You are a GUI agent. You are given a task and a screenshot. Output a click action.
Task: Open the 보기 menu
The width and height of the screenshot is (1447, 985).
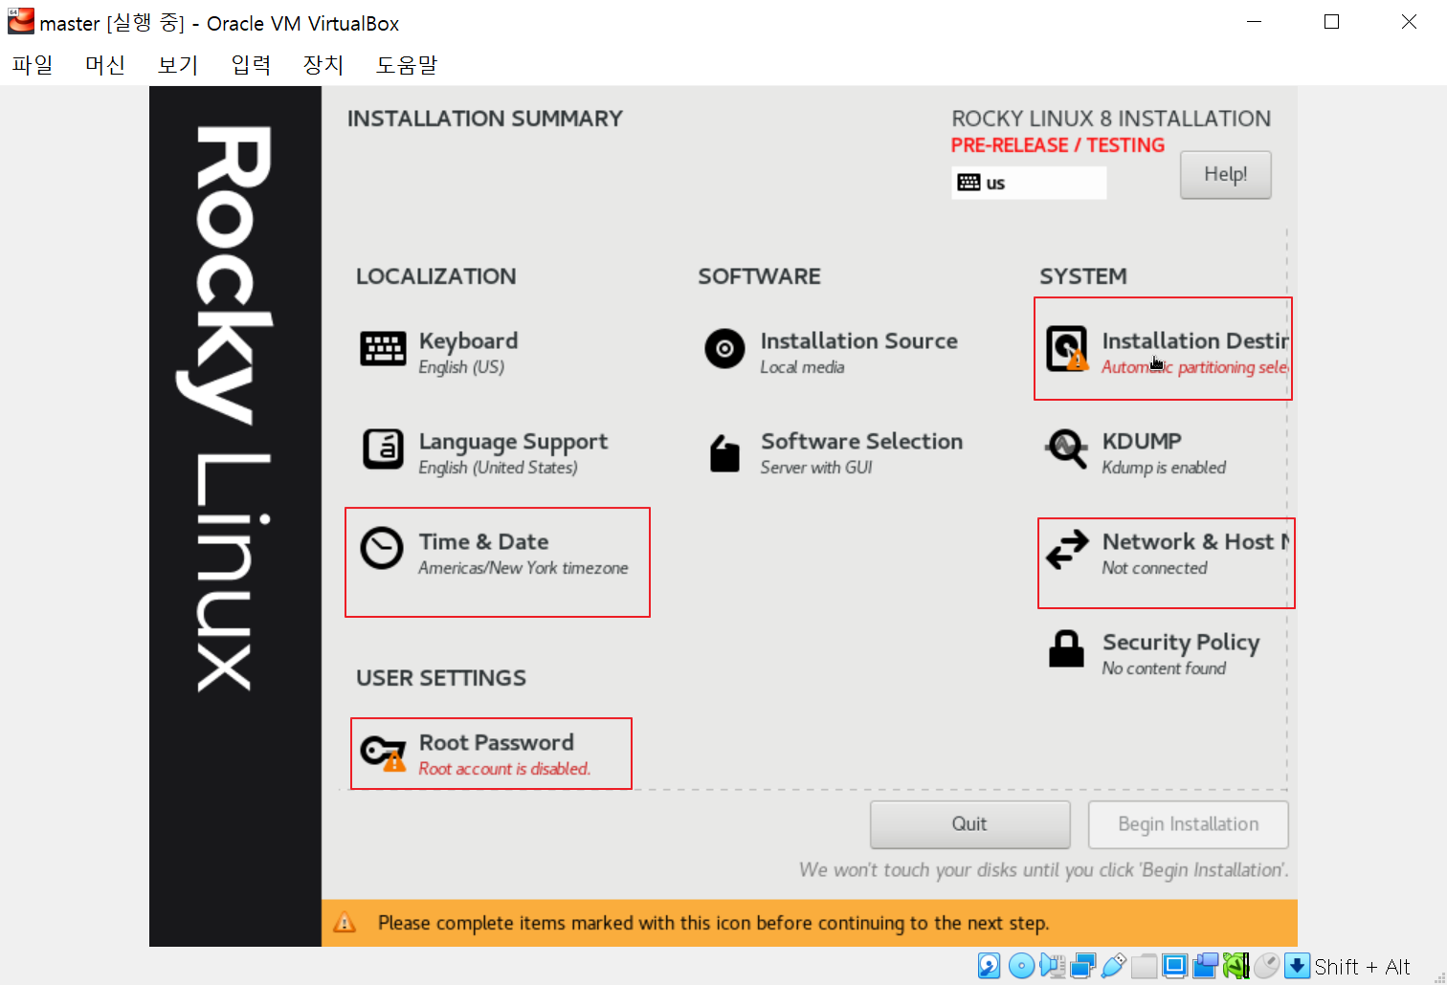[x=177, y=64]
